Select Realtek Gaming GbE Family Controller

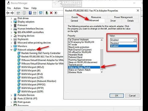(41, 53)
